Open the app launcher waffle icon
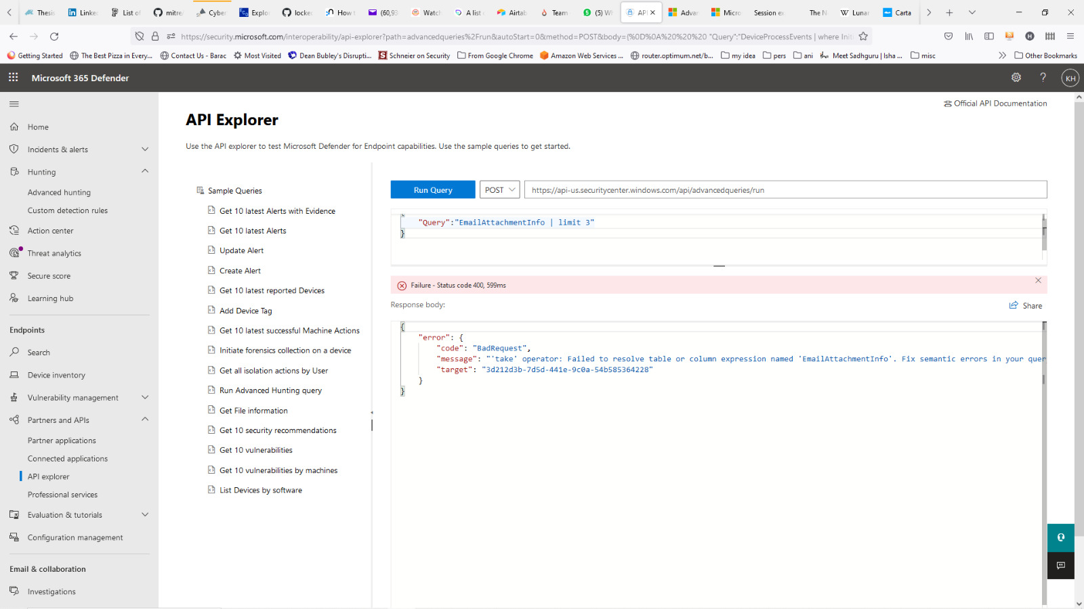Screen dimensions: 1084x609 coord(13,78)
